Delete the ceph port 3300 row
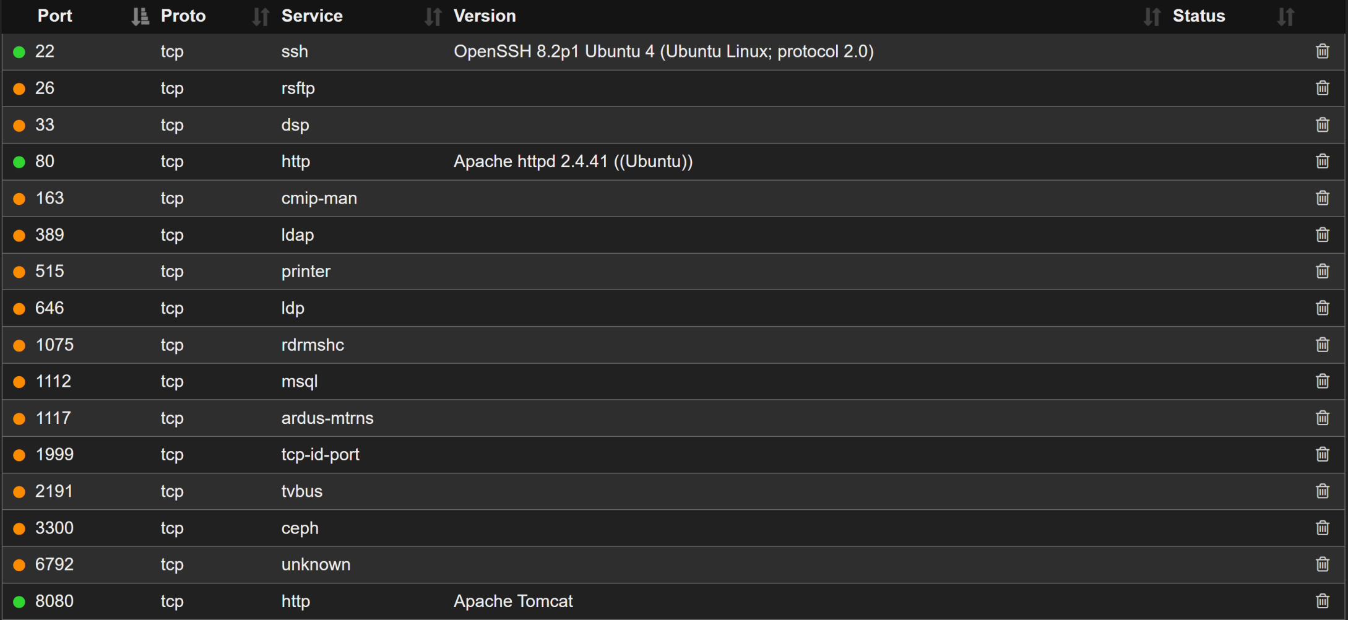The width and height of the screenshot is (1348, 620). tap(1322, 528)
